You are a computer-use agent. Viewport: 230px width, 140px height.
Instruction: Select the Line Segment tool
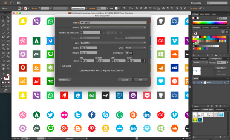point(3,29)
